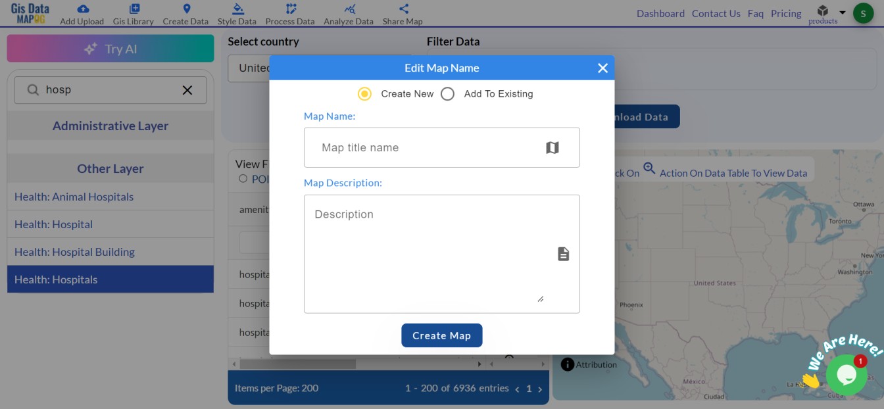Open the Gis Library panel
Screen dimensions: 884x409
click(134, 13)
